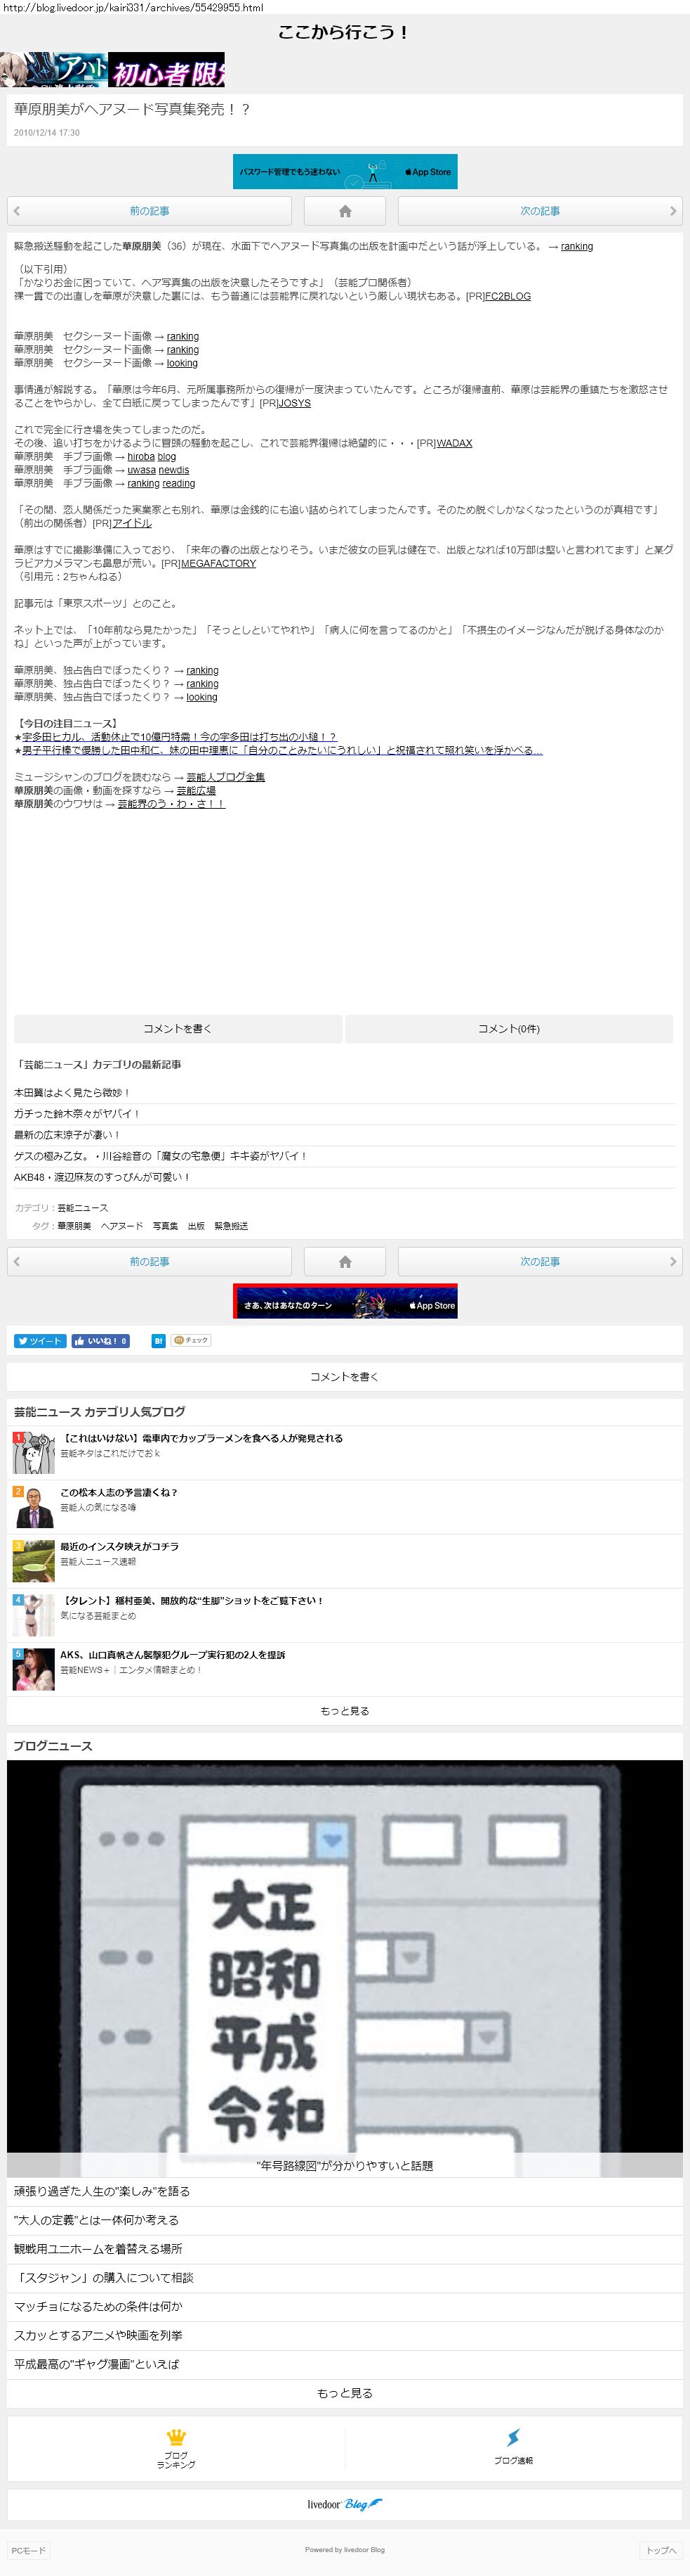
Task: Click the Hatena B! bookmark icon
Action: [159, 1341]
